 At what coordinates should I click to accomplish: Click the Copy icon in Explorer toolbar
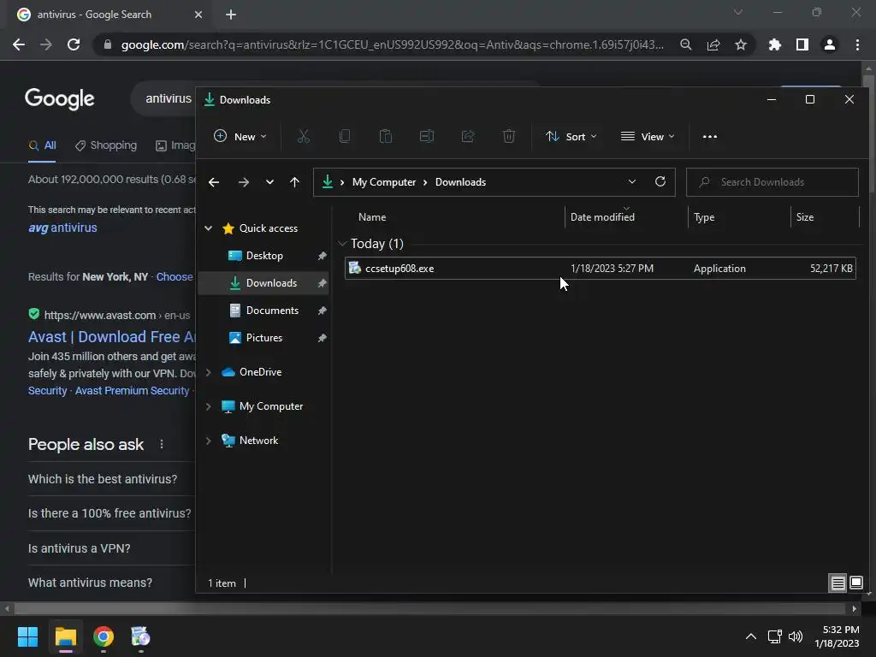[345, 136]
